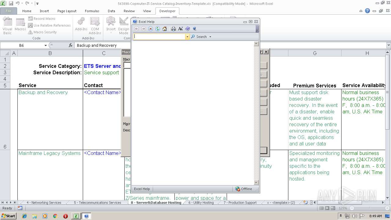Expand the formula bar
Viewport: 391px width, 220px height.
(x=388, y=45)
